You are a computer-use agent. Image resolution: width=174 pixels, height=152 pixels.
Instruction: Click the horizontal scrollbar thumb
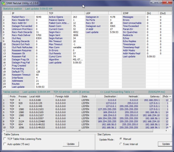point(80,130)
